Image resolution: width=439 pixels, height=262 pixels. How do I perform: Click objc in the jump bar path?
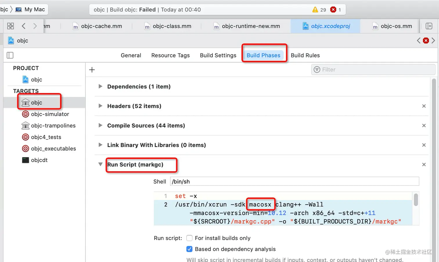click(x=22, y=41)
